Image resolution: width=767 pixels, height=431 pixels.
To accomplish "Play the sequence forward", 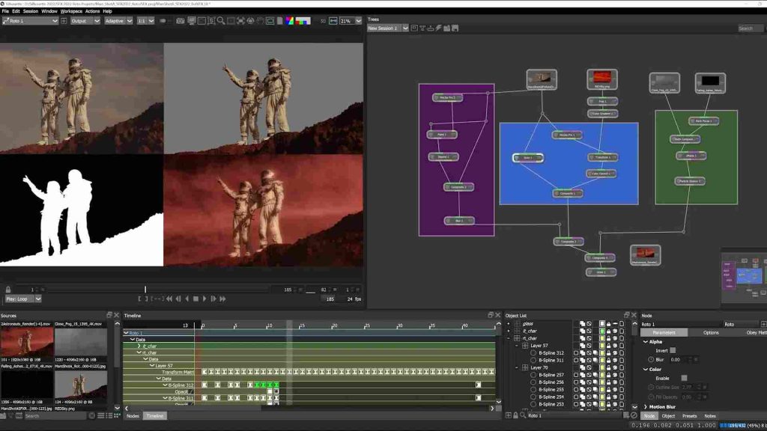I will click(x=204, y=299).
